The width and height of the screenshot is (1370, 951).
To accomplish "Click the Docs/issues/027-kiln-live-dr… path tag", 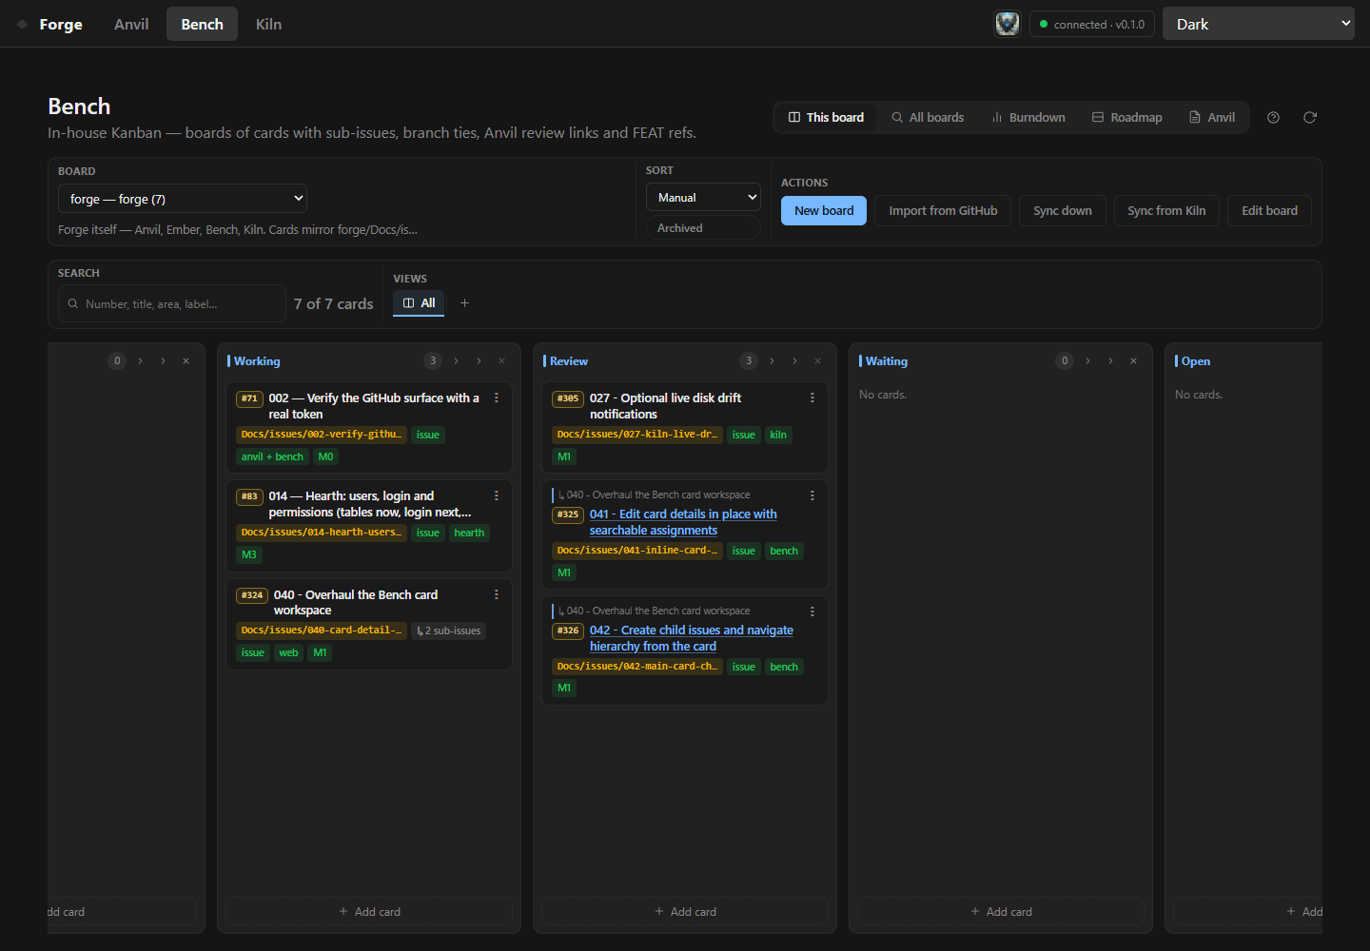I will click(637, 435).
